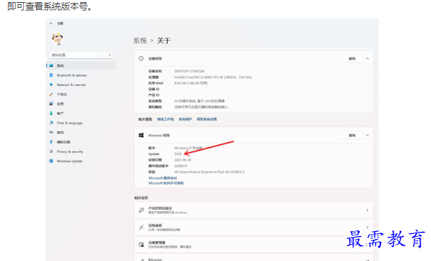431x261 pixels.
Task: Open the 远程桌面 remote desktop row
Action: [x=253, y=227]
